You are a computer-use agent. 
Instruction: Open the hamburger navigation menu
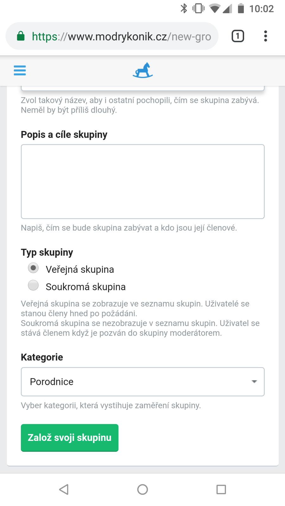tap(20, 70)
